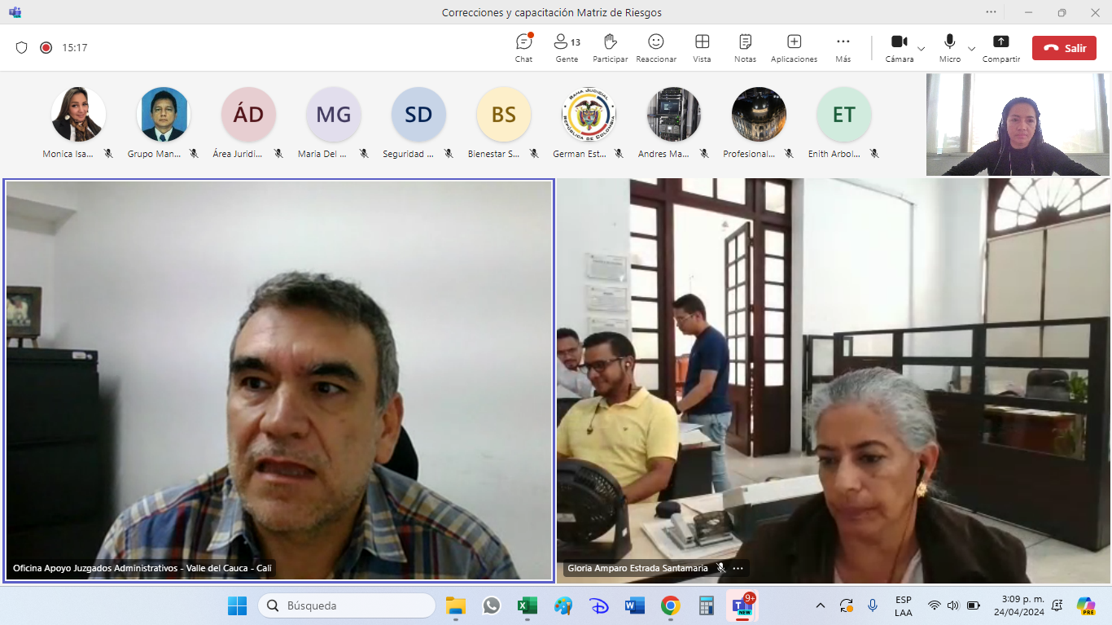1112x625 pixels.
Task: Open more options for Gloria Amparo Estrada
Action: click(738, 568)
